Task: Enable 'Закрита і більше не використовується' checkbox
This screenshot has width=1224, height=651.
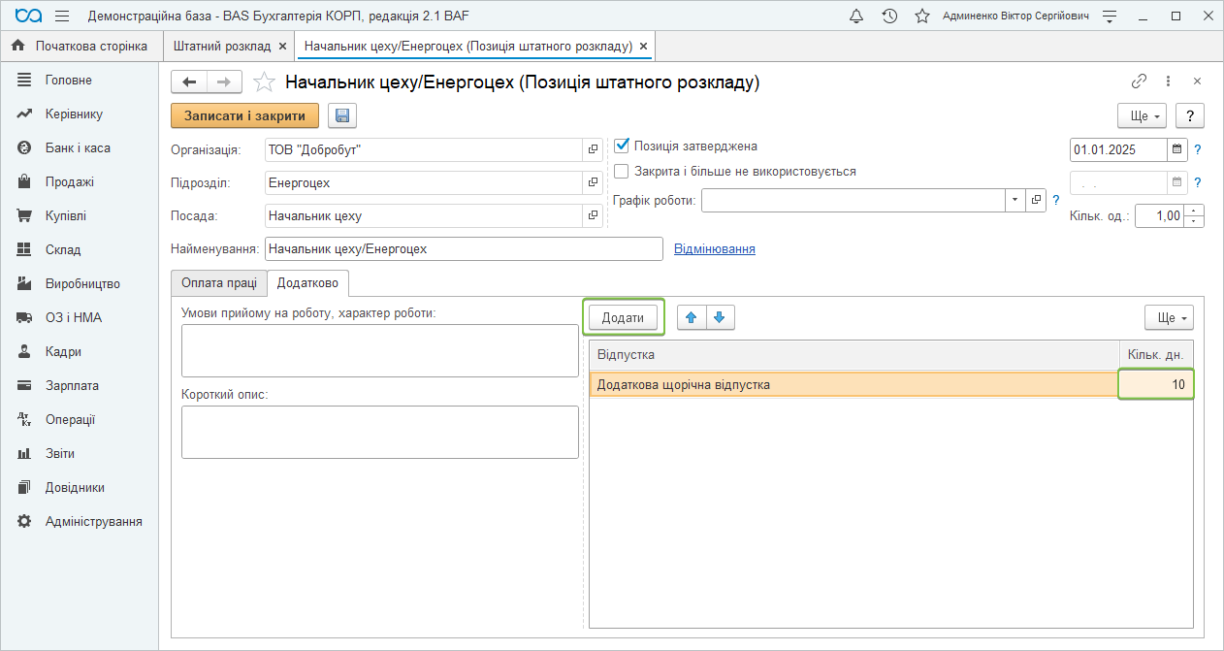Action: (622, 172)
